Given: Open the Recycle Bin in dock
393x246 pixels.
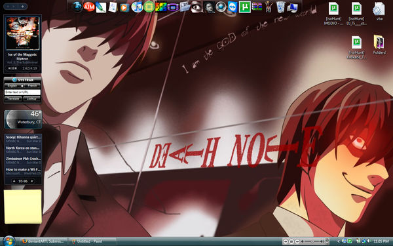Looking at the screenshot, I should [281, 7].
